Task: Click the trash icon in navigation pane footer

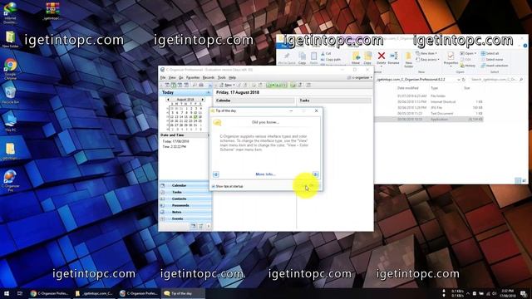Action: tap(200, 226)
